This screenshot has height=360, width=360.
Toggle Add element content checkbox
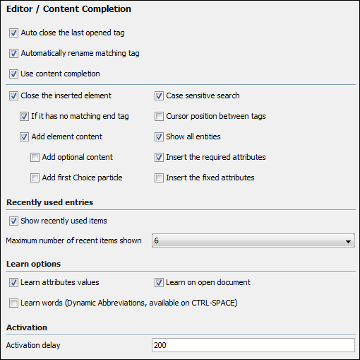[x=24, y=137]
